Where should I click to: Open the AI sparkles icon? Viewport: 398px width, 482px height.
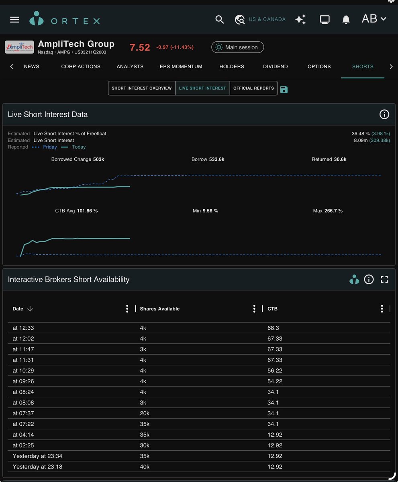coord(300,19)
